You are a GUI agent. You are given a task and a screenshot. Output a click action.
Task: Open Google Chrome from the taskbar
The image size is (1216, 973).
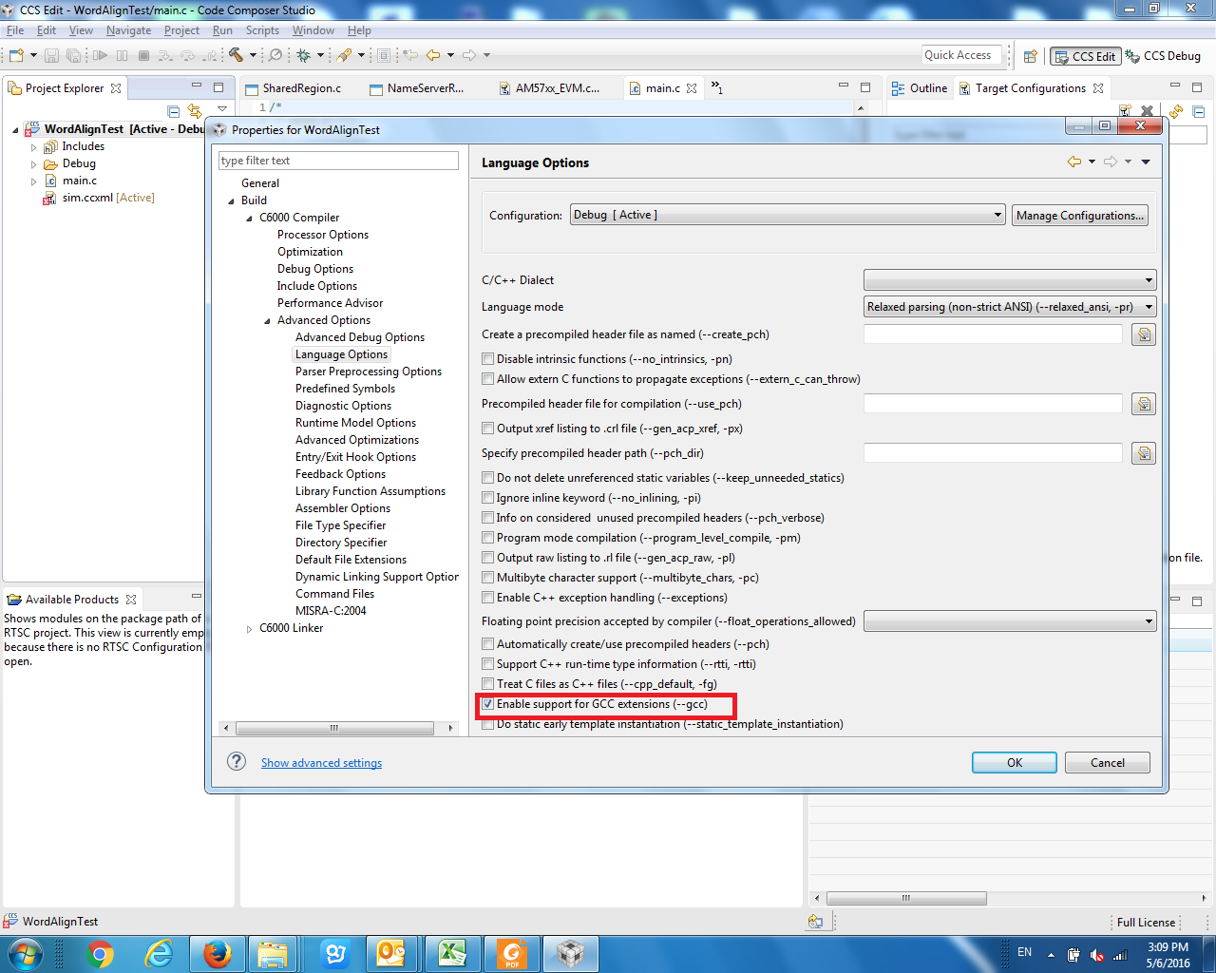point(100,953)
